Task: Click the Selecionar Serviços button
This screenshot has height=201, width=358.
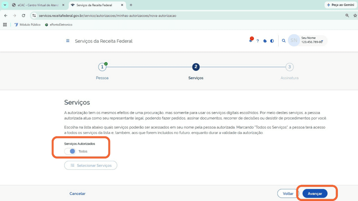Action: pos(91,165)
